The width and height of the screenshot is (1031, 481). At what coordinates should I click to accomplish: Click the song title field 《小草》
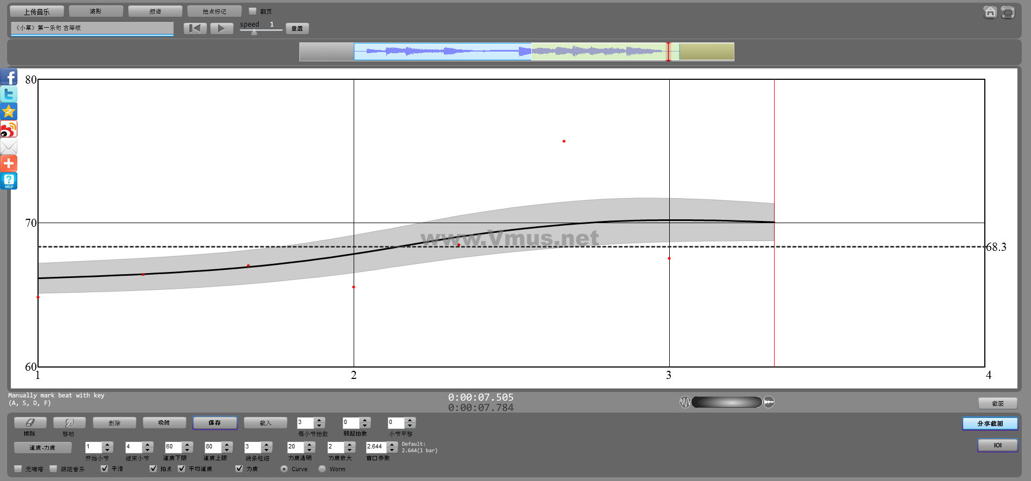click(x=92, y=28)
